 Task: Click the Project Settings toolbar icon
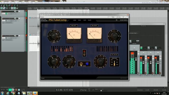[10, 6]
